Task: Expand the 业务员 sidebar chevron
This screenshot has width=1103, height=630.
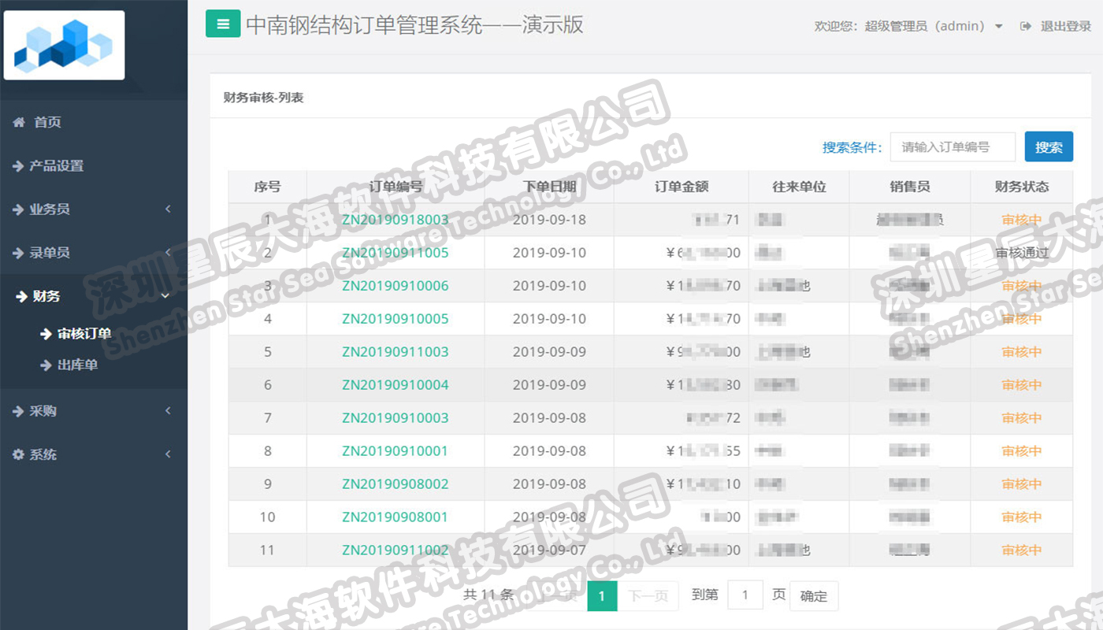Action: coord(168,209)
